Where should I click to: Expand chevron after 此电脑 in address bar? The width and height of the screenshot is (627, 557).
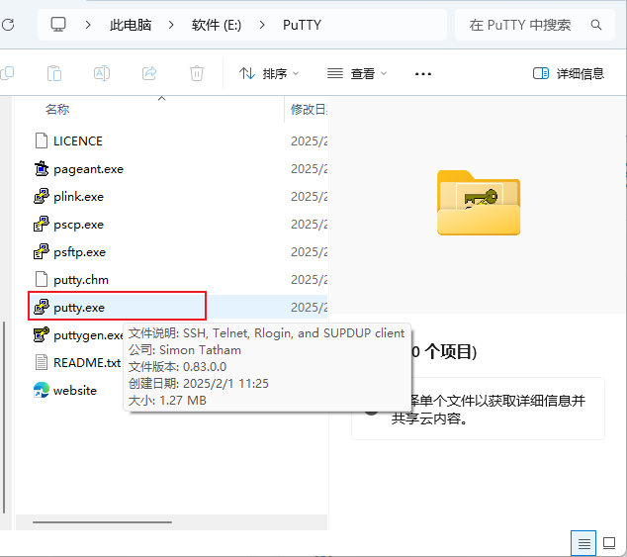[x=172, y=25]
